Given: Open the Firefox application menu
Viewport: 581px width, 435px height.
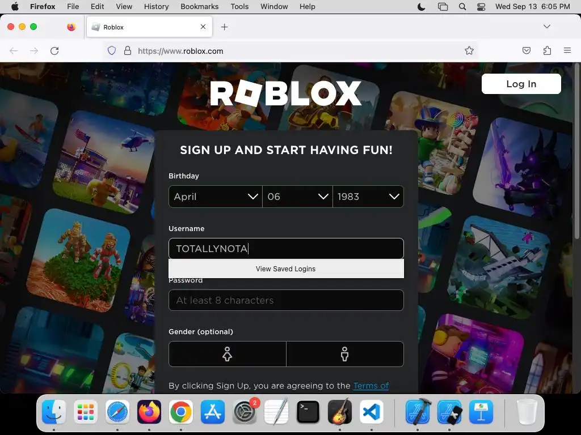Looking at the screenshot, I should tap(43, 6).
